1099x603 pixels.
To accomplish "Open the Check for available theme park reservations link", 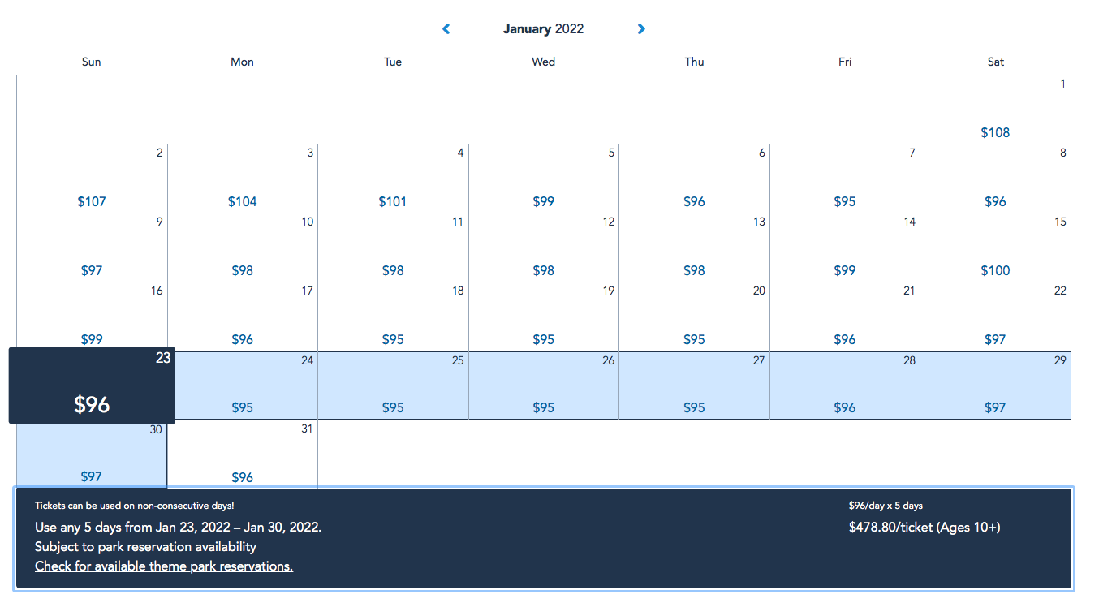I will click(164, 566).
